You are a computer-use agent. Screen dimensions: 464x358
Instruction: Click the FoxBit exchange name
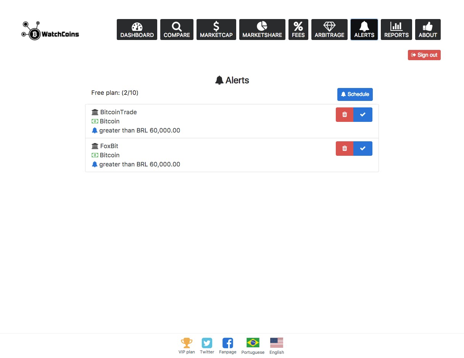tap(109, 146)
